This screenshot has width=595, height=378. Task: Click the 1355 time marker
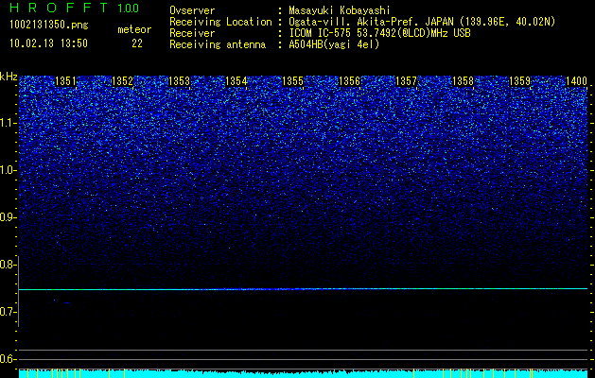(293, 81)
